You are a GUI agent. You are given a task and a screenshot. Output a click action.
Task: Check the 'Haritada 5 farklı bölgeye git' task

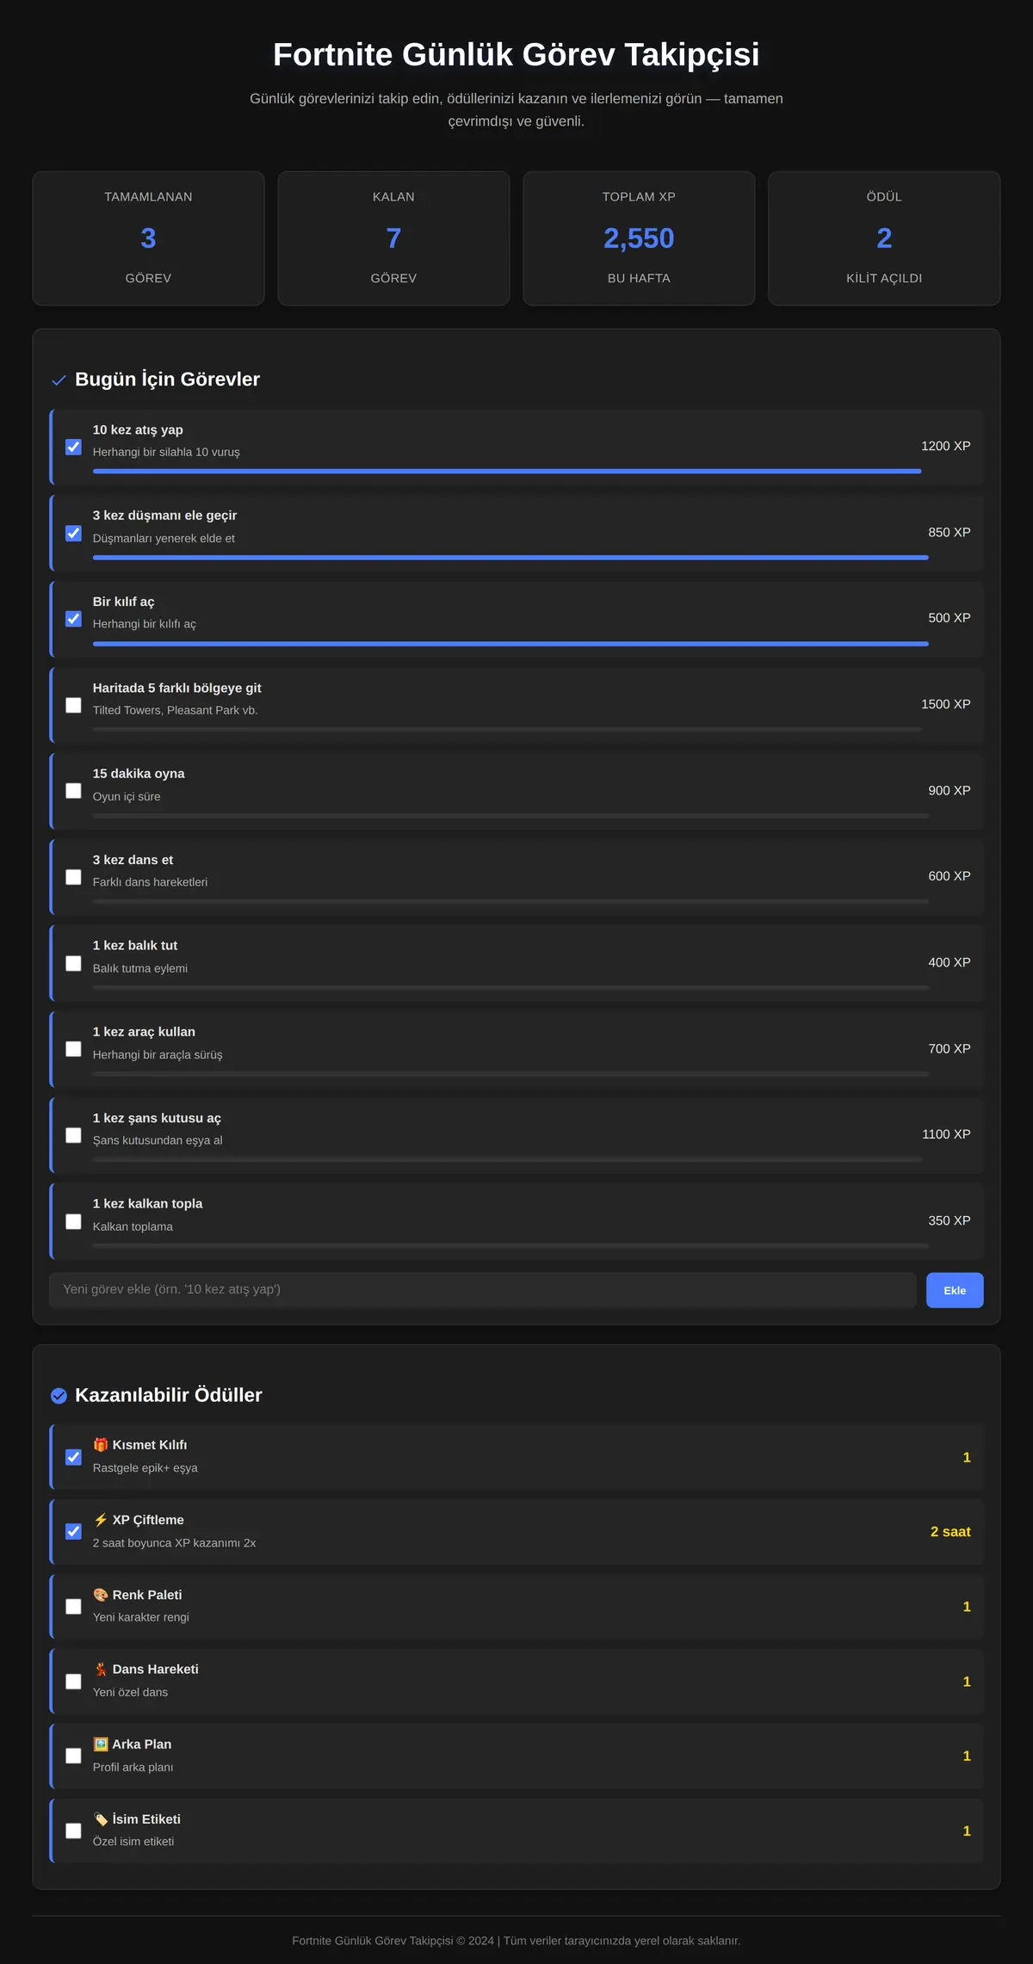coord(73,705)
